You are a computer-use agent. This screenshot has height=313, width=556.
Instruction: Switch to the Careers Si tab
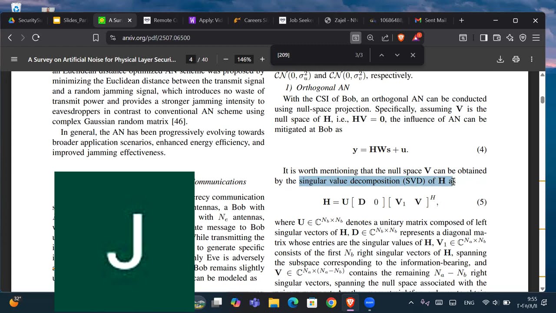pos(251,20)
